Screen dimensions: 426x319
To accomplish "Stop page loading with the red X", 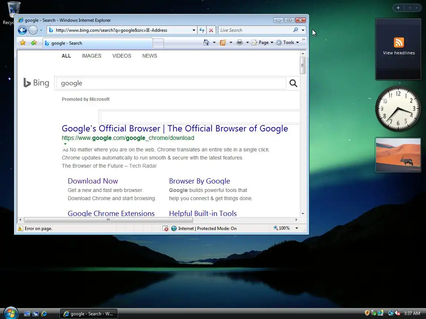I will 211,30.
